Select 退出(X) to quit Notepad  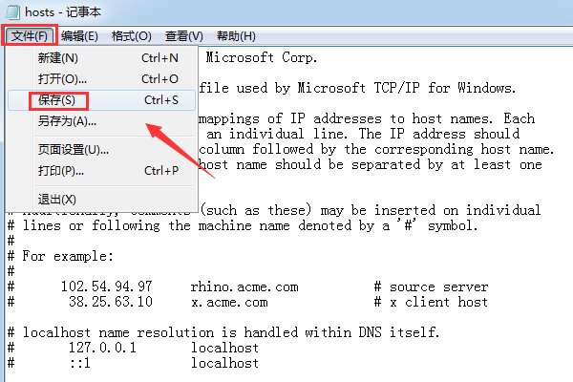tap(101, 200)
